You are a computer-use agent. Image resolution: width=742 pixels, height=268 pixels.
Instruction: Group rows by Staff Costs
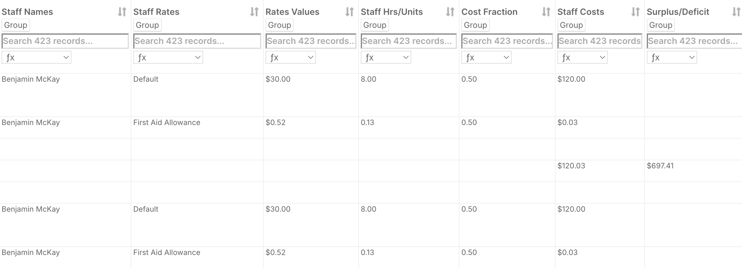tap(571, 25)
